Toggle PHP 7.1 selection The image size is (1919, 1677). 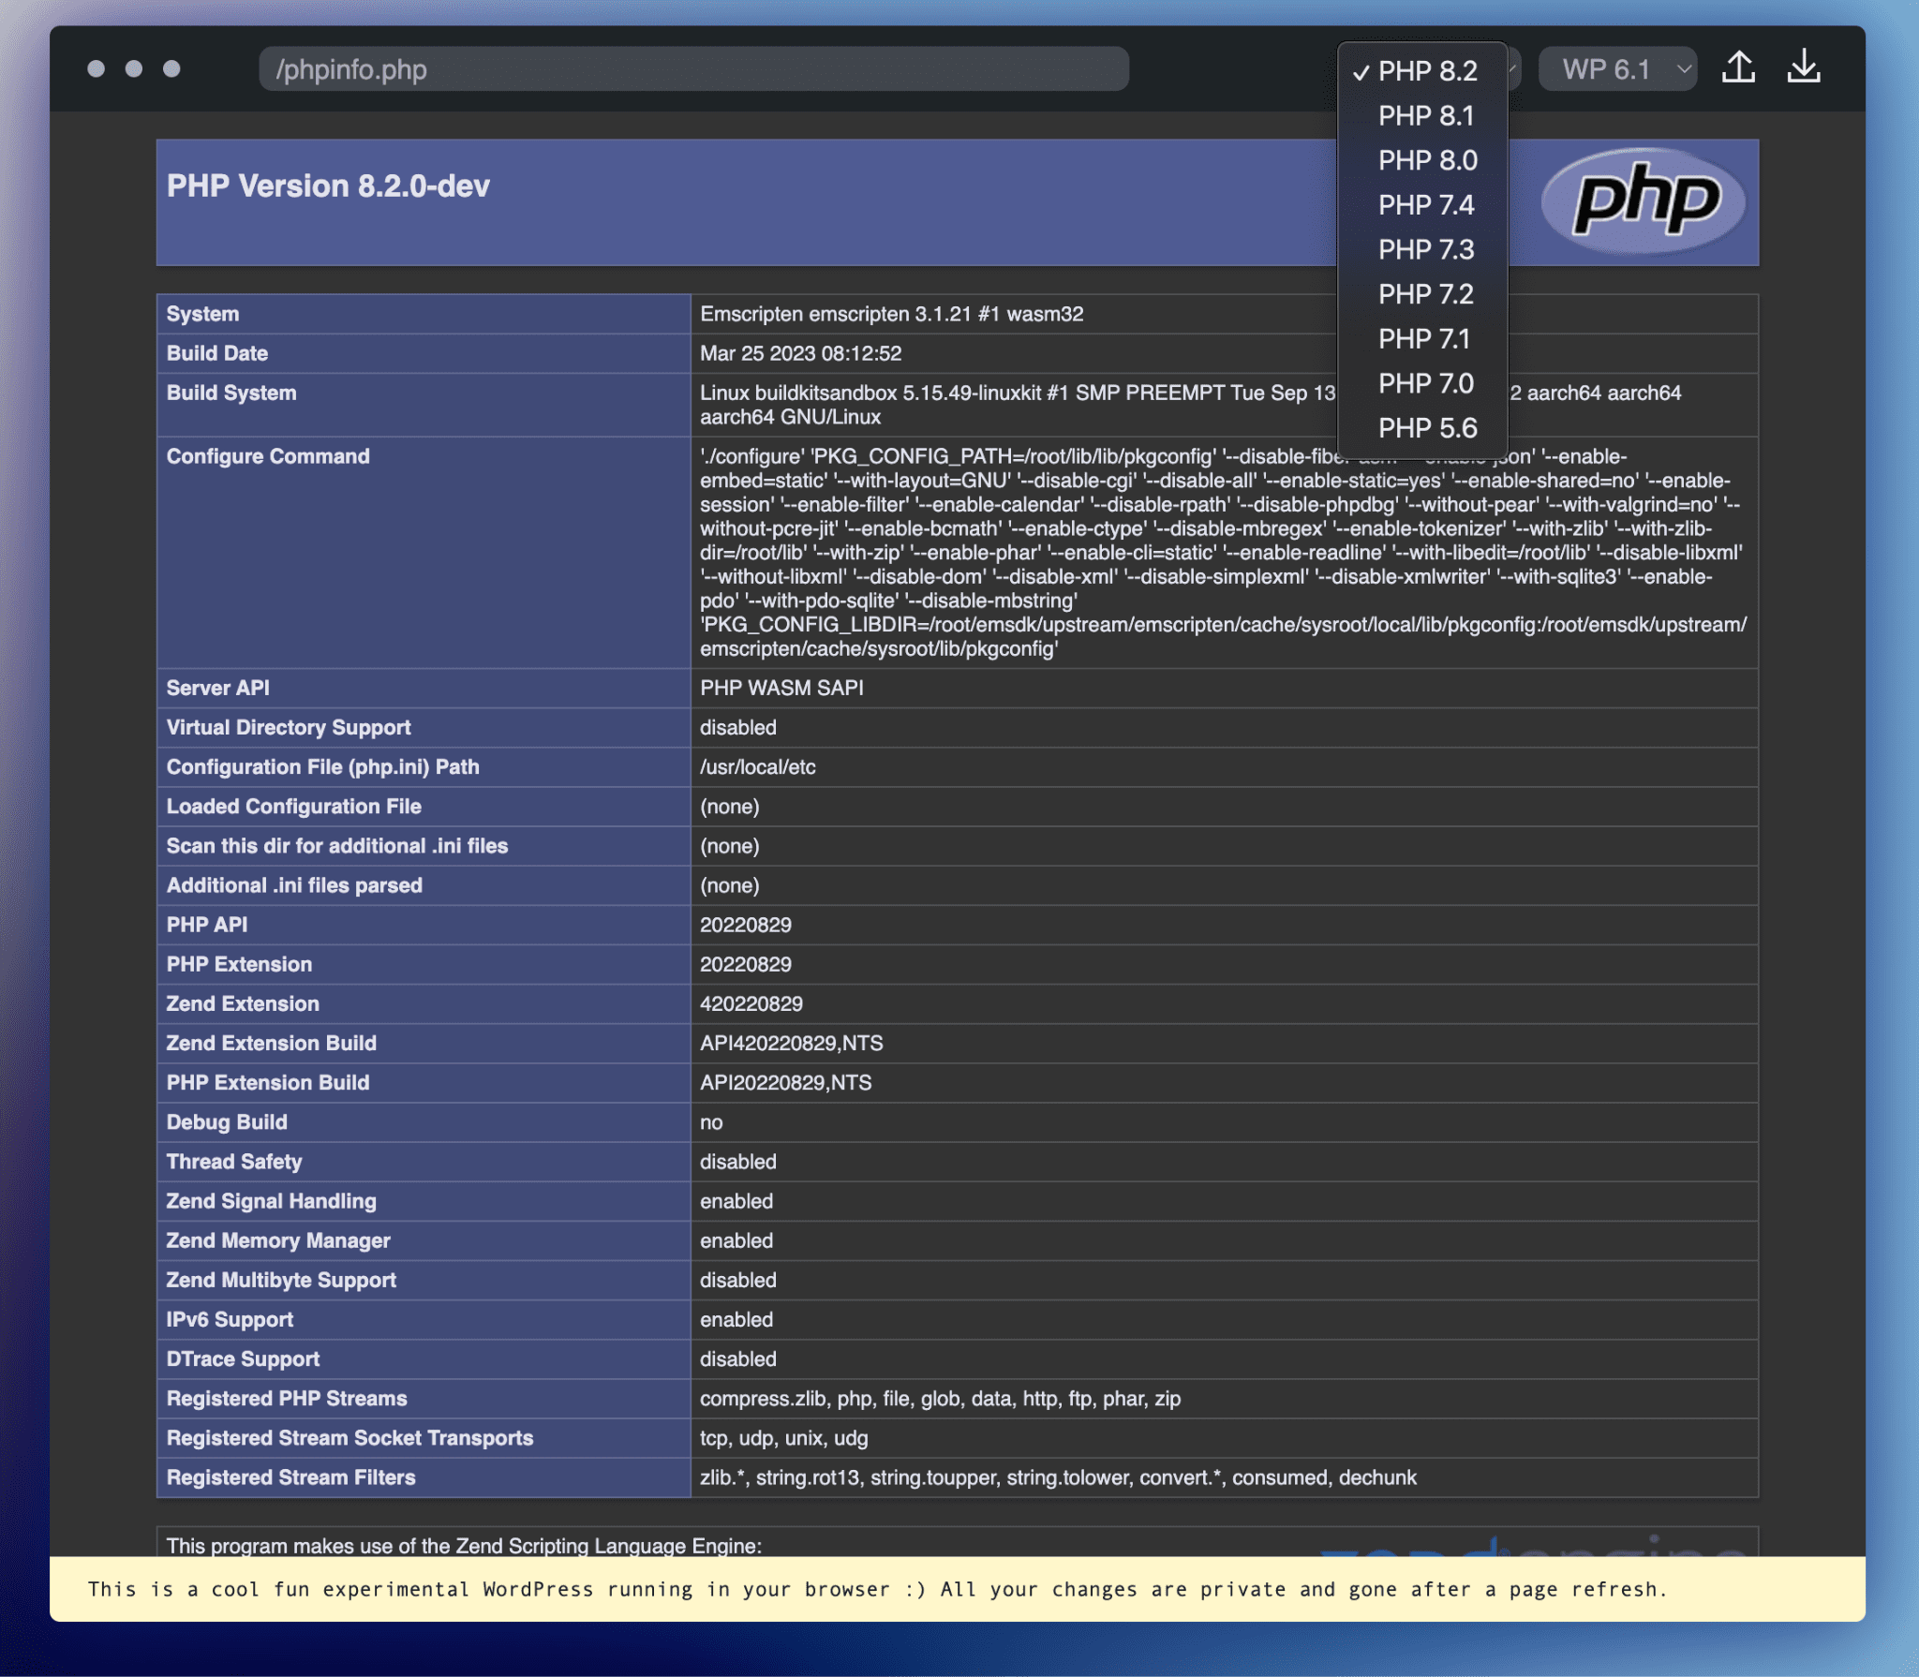point(1426,339)
